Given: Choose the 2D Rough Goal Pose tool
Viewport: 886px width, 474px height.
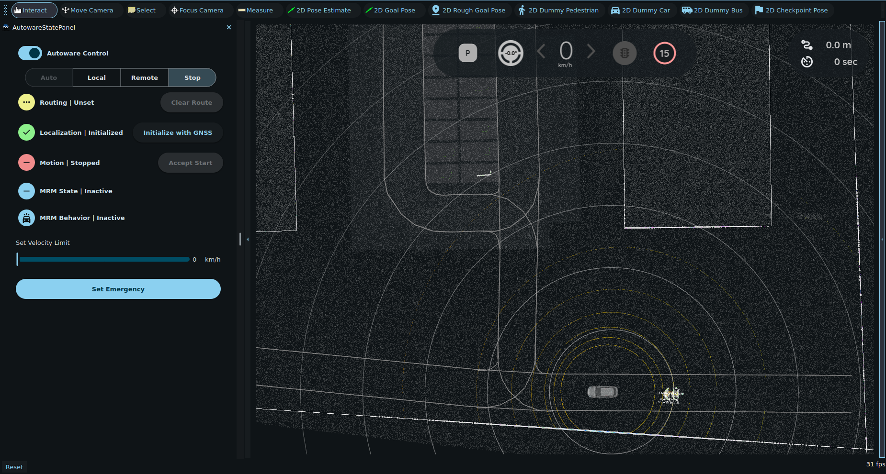Looking at the screenshot, I should [x=468, y=10].
